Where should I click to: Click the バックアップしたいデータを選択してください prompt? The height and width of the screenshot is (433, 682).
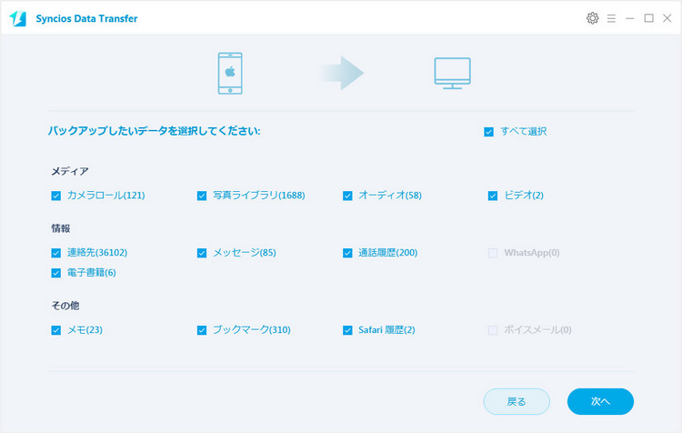click(x=155, y=131)
